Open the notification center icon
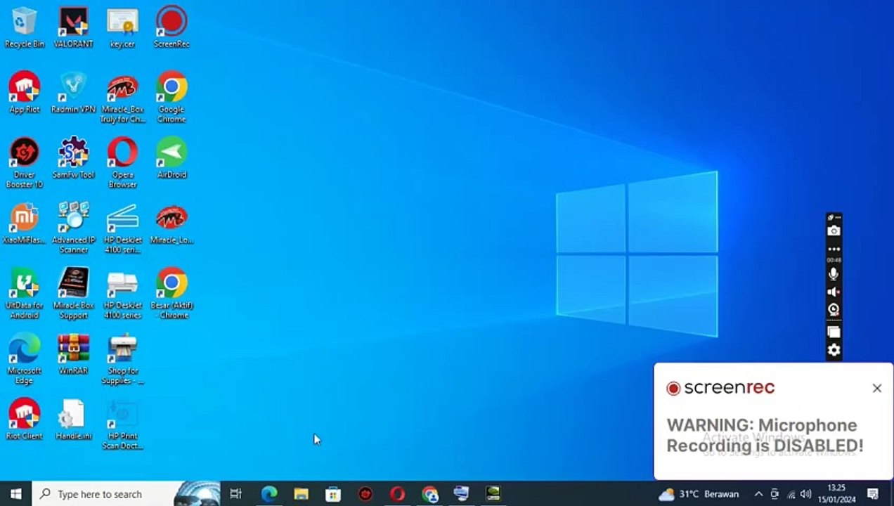 873,494
